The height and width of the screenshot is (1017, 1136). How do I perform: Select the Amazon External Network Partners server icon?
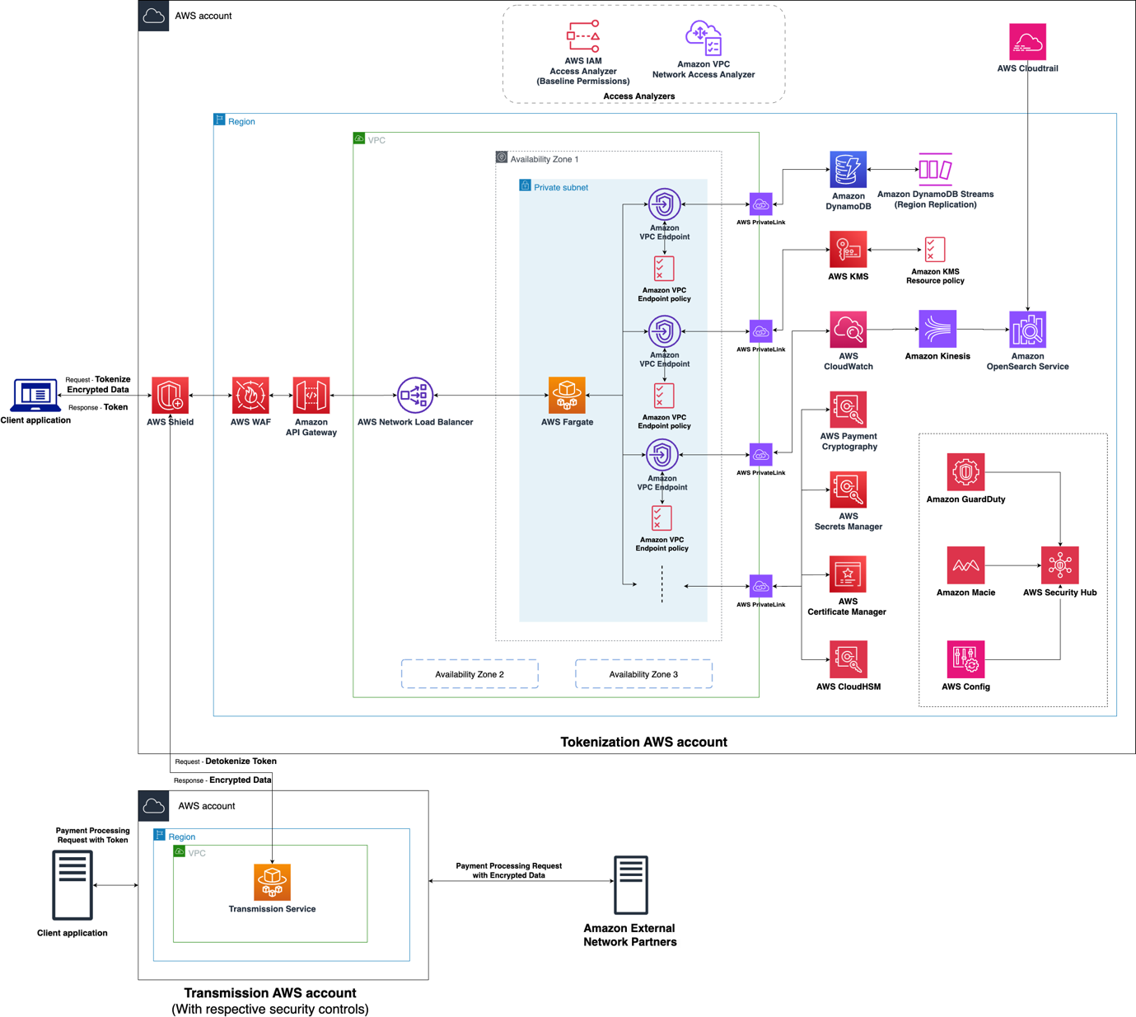[x=631, y=884]
